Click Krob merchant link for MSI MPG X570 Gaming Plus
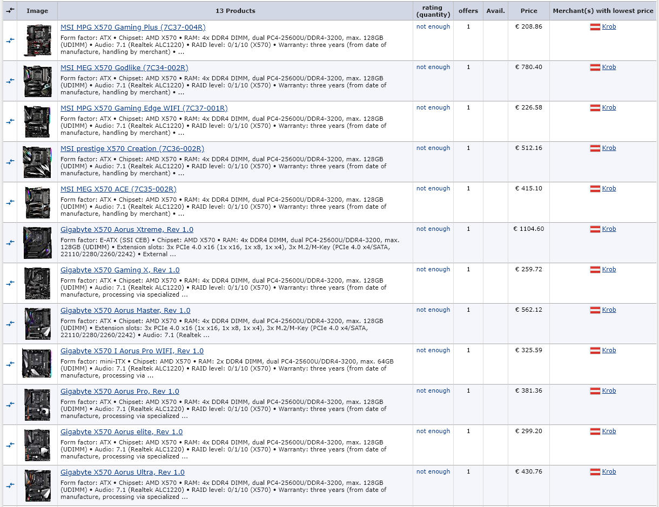This screenshot has height=507, width=659. 609,27
